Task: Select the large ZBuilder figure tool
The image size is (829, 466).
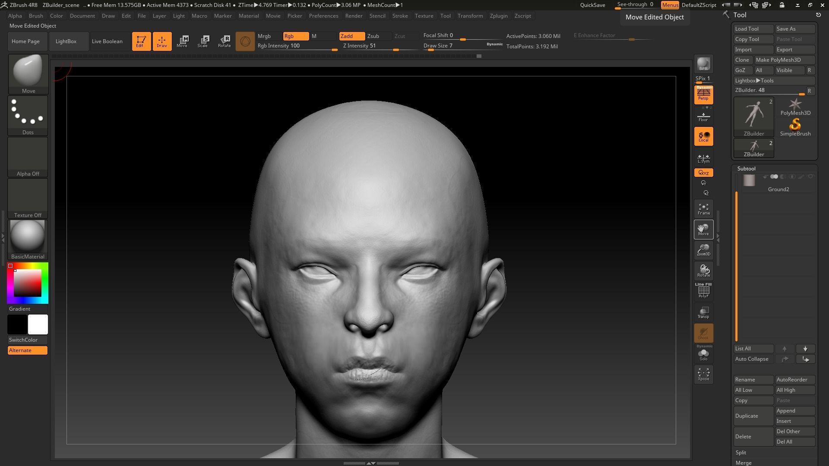Action: click(754, 117)
